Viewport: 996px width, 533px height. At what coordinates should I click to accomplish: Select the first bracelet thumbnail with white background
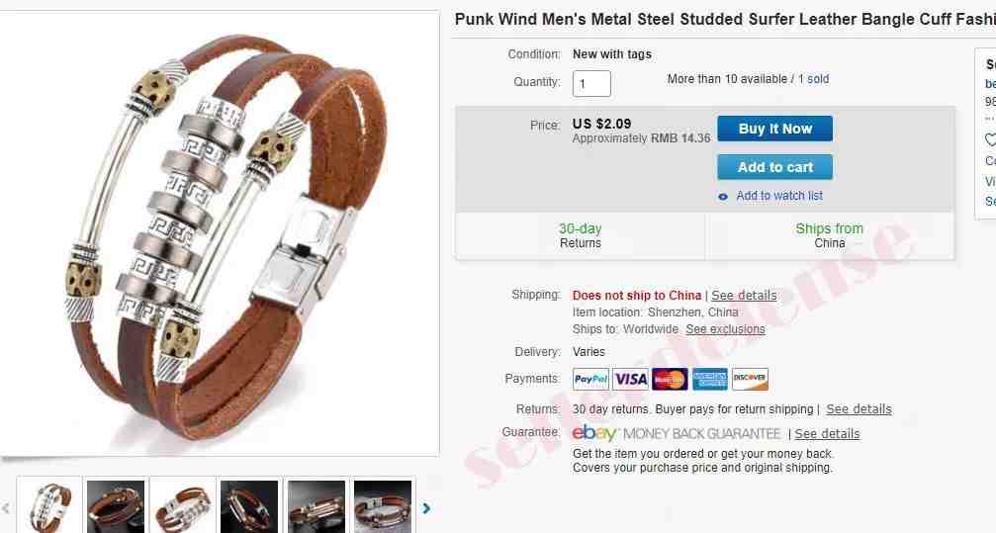(49, 505)
